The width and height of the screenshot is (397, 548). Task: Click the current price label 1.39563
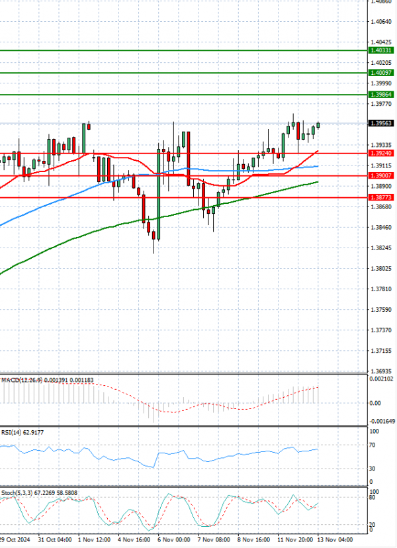tap(381, 123)
